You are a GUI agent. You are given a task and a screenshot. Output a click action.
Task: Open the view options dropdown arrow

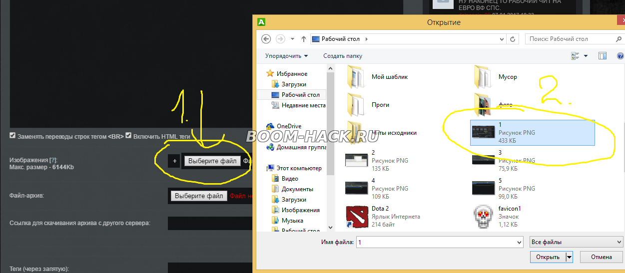586,56
